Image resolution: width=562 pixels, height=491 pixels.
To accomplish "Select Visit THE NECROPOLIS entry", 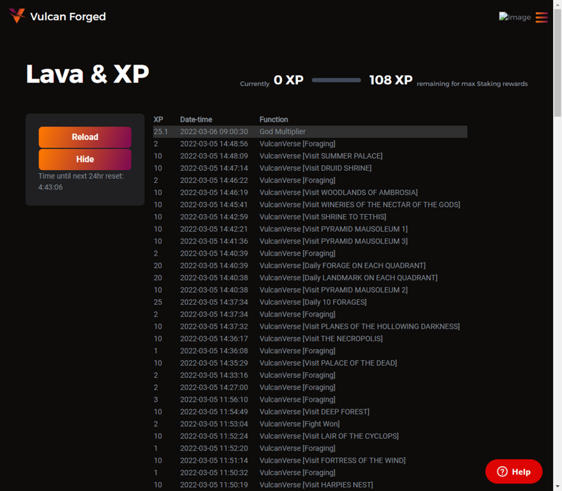I will click(x=321, y=339).
